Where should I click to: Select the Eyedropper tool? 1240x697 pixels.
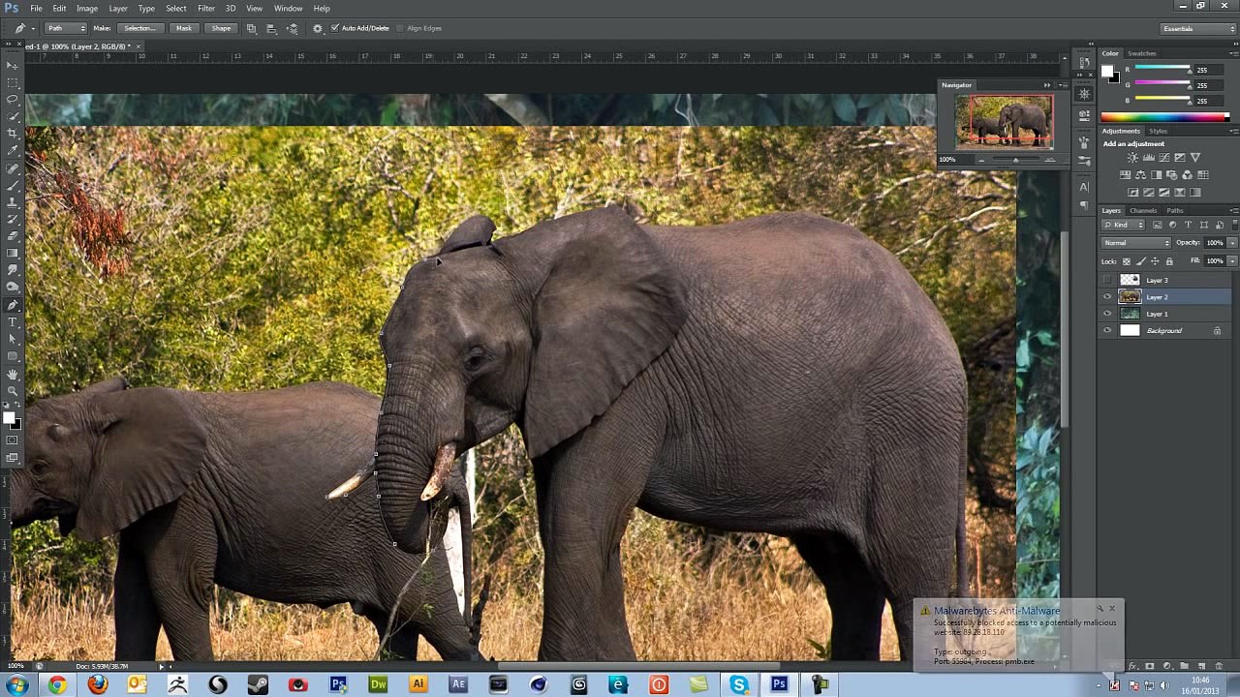pyautogui.click(x=13, y=150)
